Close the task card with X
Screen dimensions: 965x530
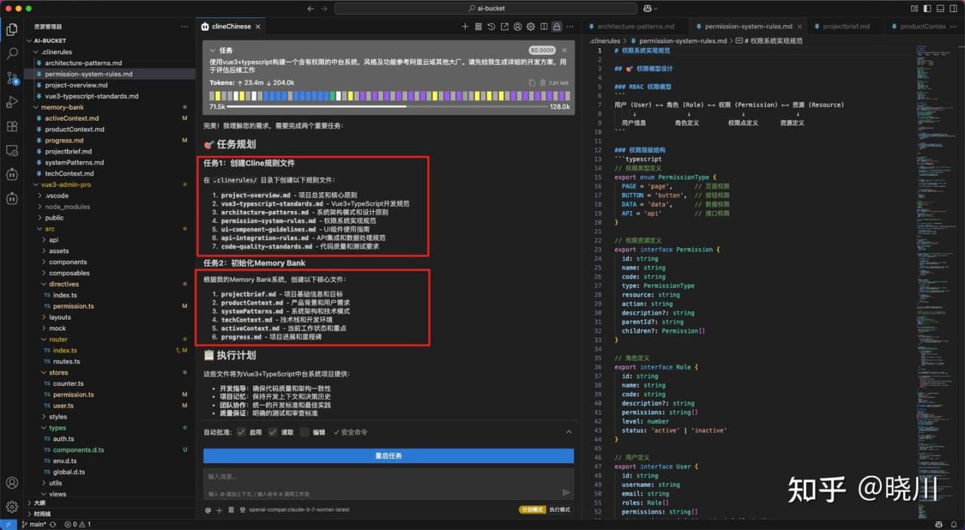(x=564, y=51)
